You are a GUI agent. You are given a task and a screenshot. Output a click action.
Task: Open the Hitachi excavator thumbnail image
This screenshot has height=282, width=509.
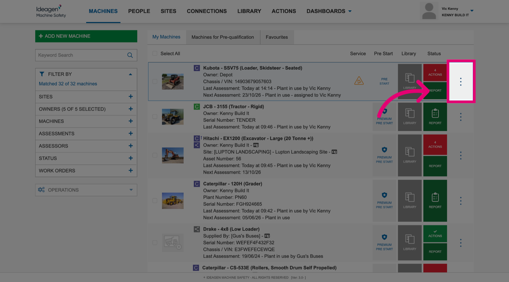coord(173,155)
